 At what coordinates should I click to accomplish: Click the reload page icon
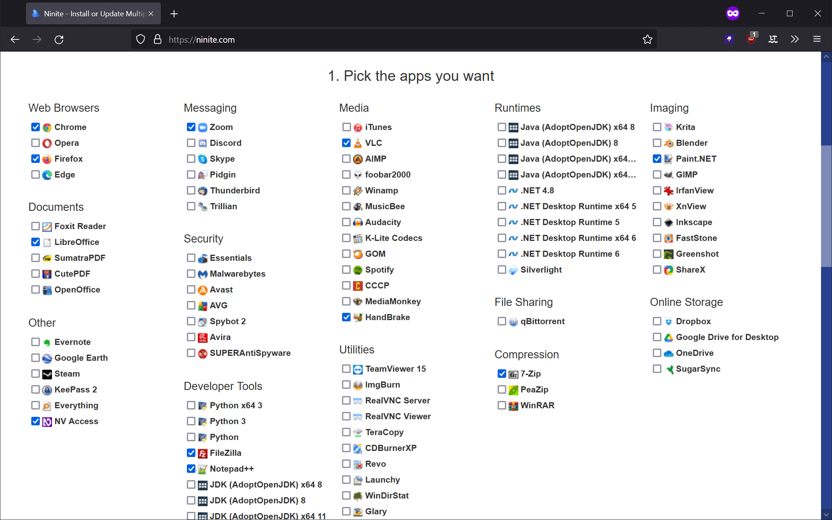[59, 39]
